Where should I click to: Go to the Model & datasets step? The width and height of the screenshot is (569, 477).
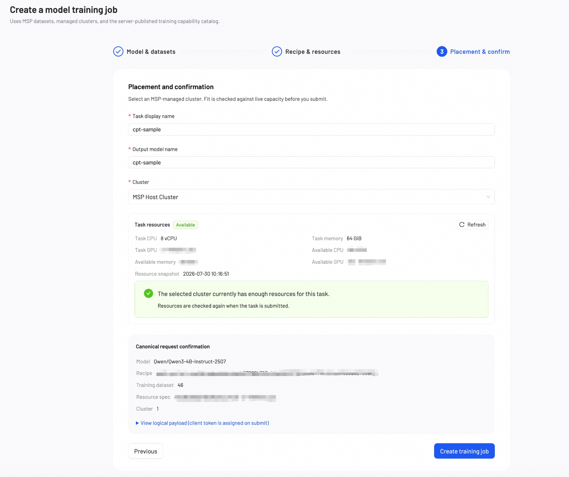click(151, 52)
